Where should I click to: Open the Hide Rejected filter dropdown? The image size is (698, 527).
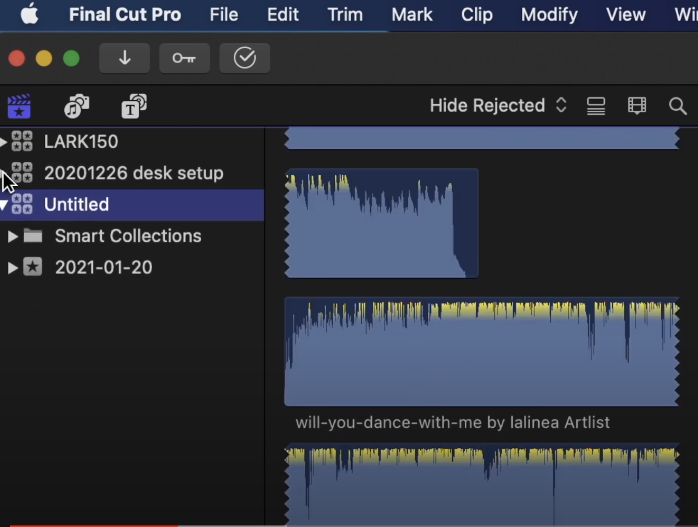[x=498, y=106]
